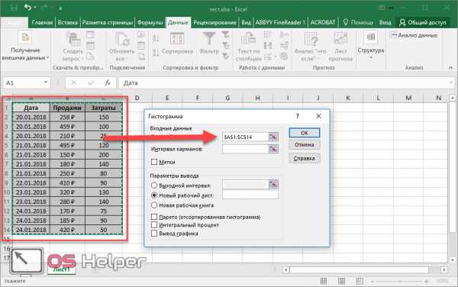The height and width of the screenshot is (287, 458).
Task: Select Новая рабочая книга radio button
Action: tap(154, 205)
